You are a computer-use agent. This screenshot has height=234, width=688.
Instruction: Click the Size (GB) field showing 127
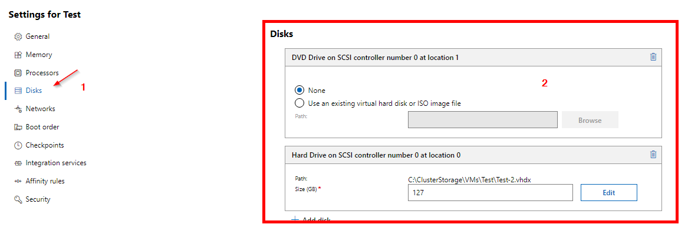coord(490,192)
